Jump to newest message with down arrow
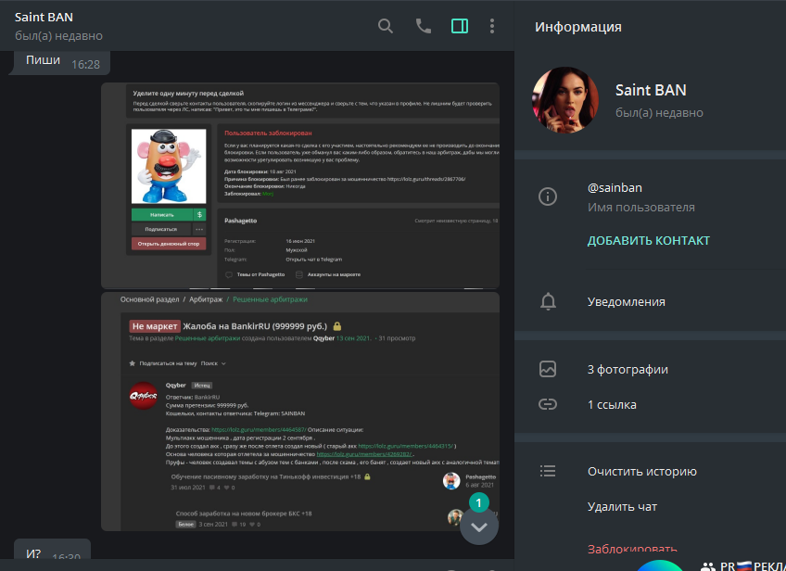Viewport: 786px width, 571px height. coord(479,527)
